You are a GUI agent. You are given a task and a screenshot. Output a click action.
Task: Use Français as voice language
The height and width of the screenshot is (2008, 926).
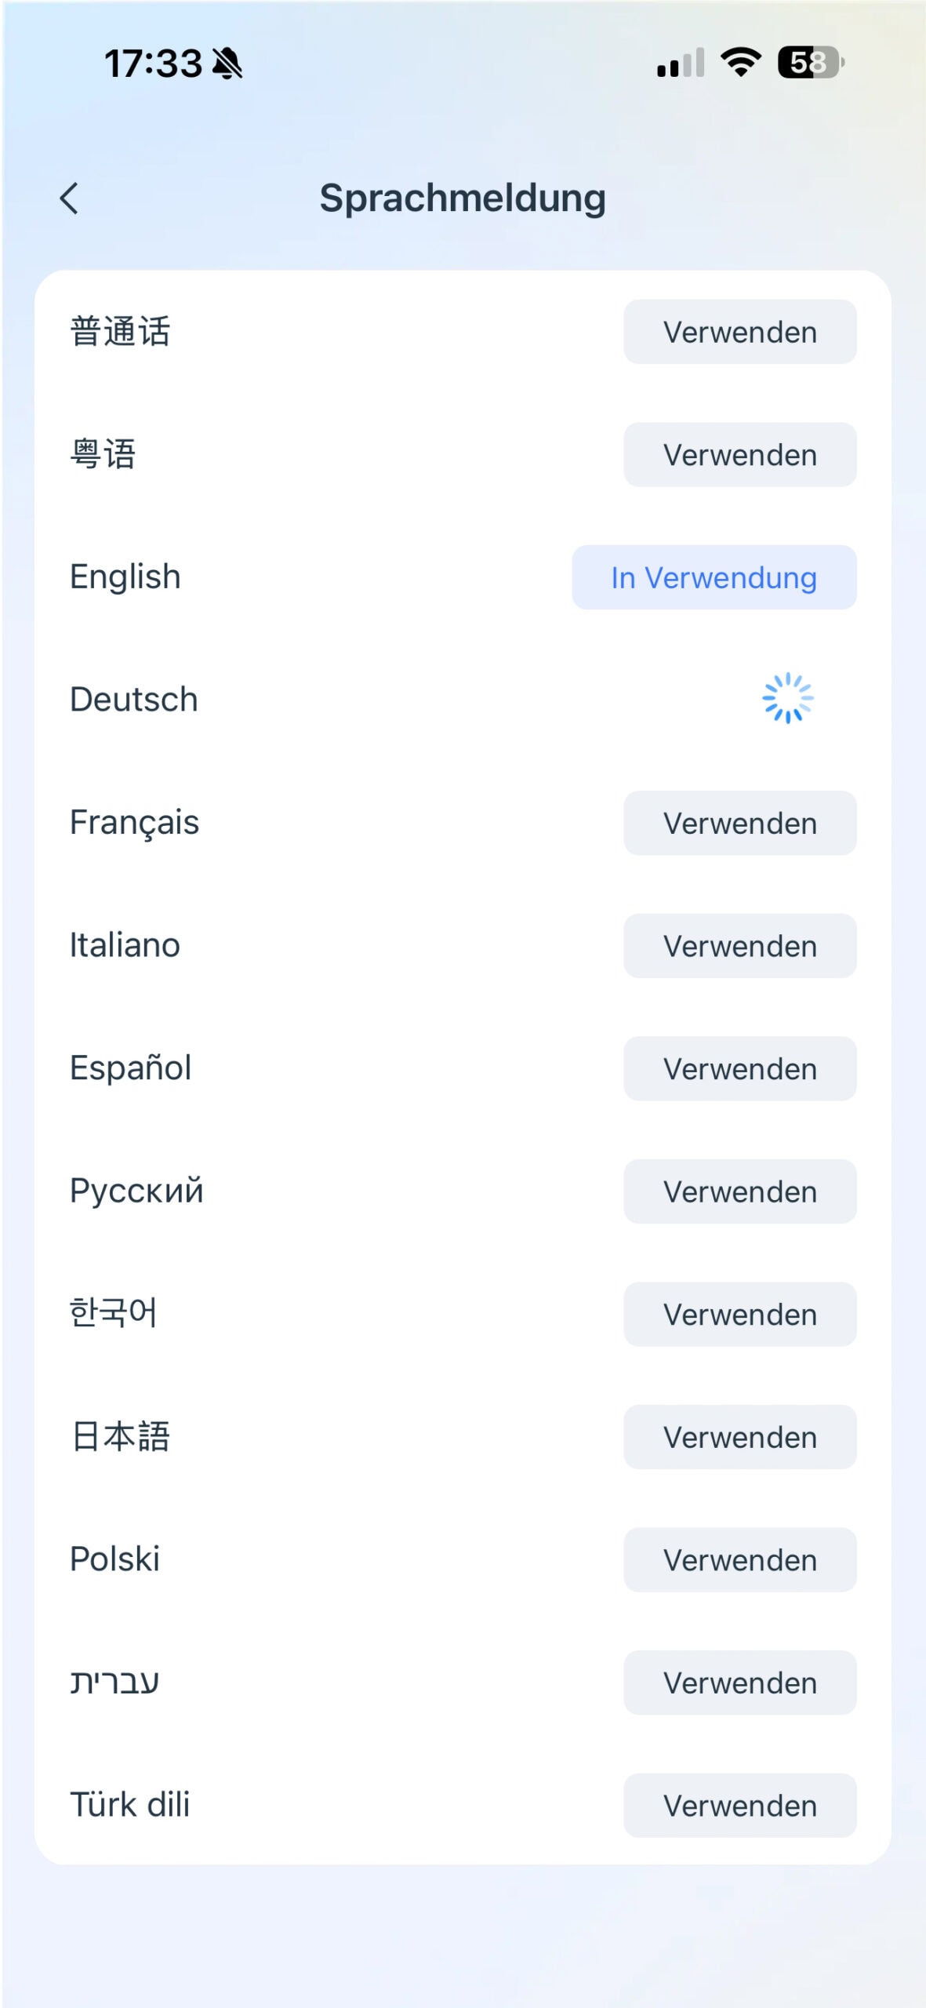point(739,823)
